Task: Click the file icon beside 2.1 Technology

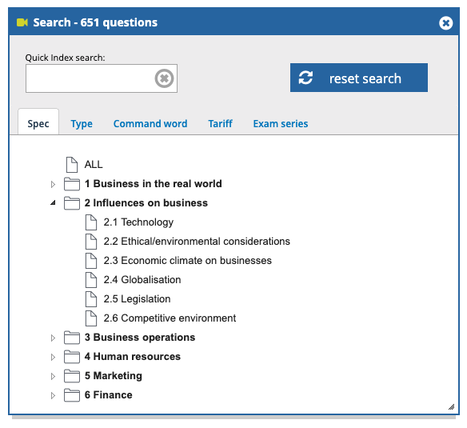Action: pos(91,222)
